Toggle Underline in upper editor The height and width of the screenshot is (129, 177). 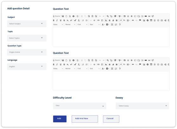tap(61, 20)
